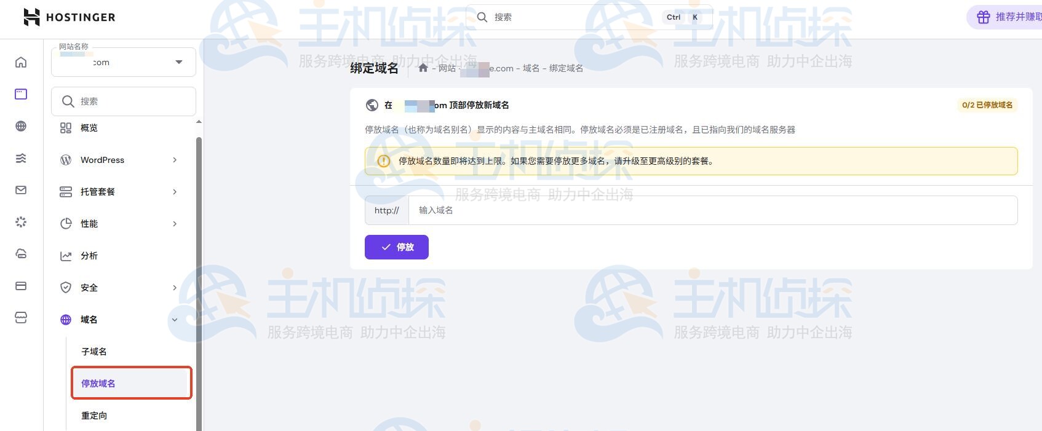Click the sidebar vertical scrollbar
Viewport: 1042px width, 431px height.
pos(199,283)
